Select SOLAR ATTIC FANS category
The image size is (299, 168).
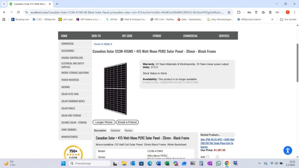pos(75,94)
